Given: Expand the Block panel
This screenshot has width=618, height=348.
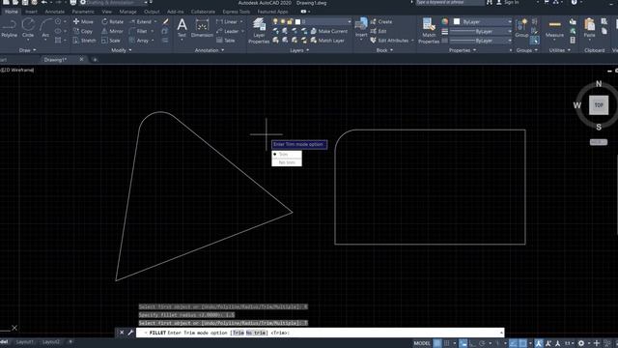Looking at the screenshot, I should click(x=384, y=50).
